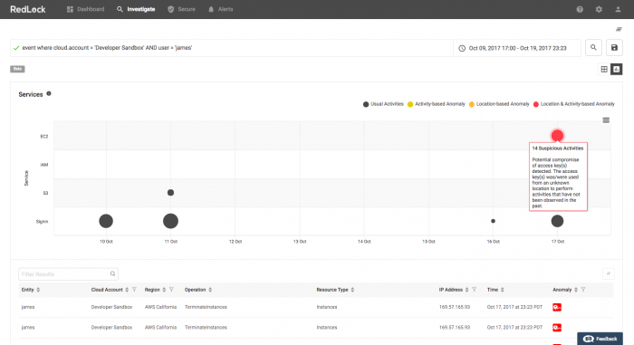634x345 pixels.
Task: Sort by the Time column
Action: (503, 290)
